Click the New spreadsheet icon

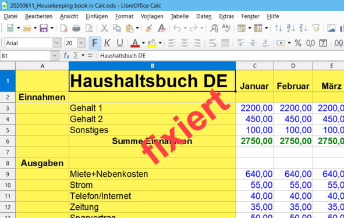pos(10,28)
